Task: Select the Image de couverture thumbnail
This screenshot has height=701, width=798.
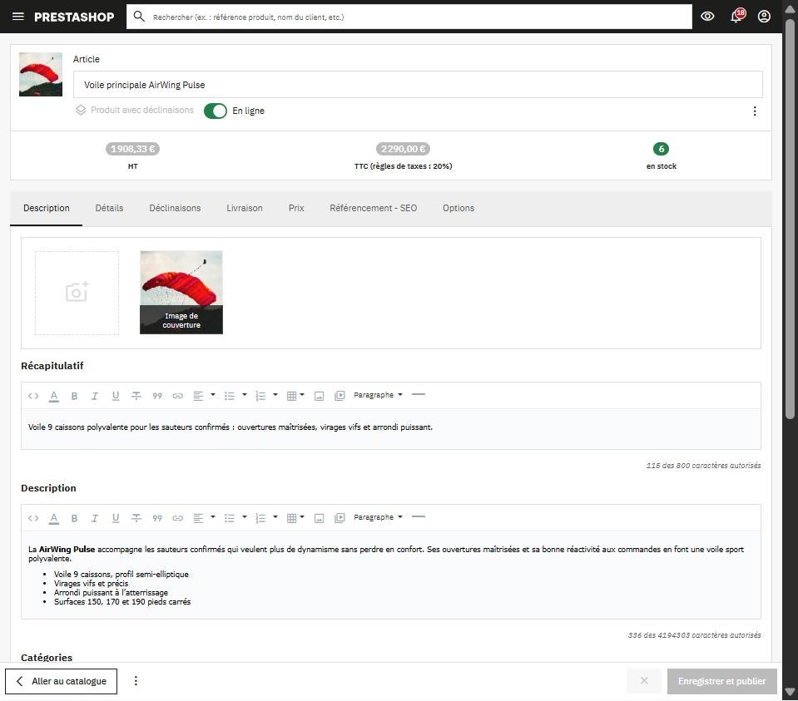Action: (x=181, y=293)
